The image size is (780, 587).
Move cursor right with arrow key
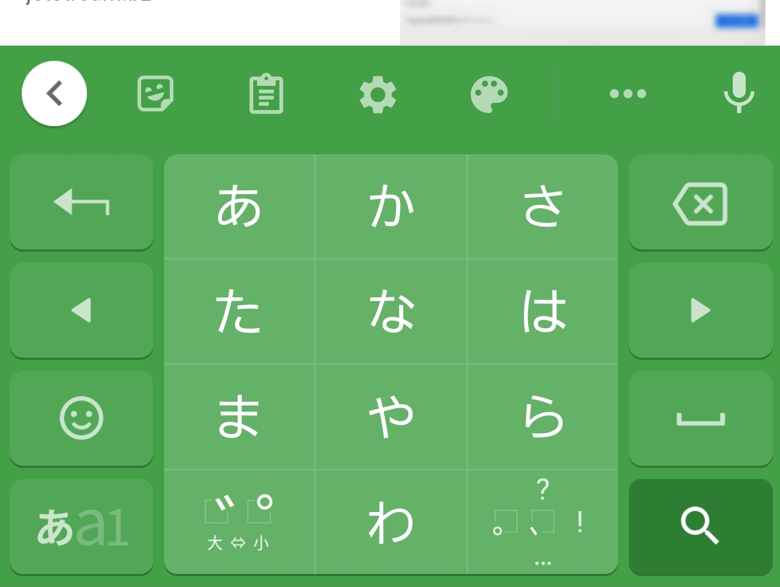(701, 310)
